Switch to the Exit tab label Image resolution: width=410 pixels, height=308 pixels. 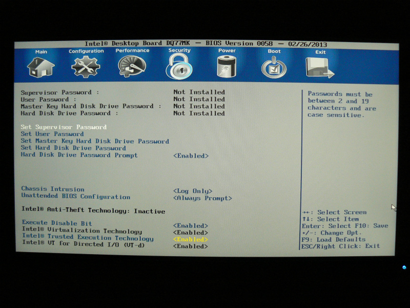coord(320,52)
